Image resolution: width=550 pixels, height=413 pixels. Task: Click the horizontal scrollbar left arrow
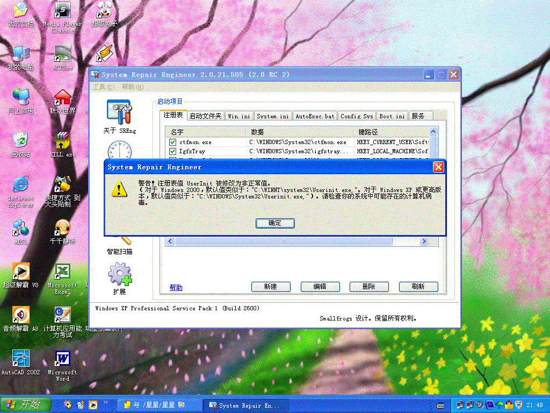click(170, 241)
